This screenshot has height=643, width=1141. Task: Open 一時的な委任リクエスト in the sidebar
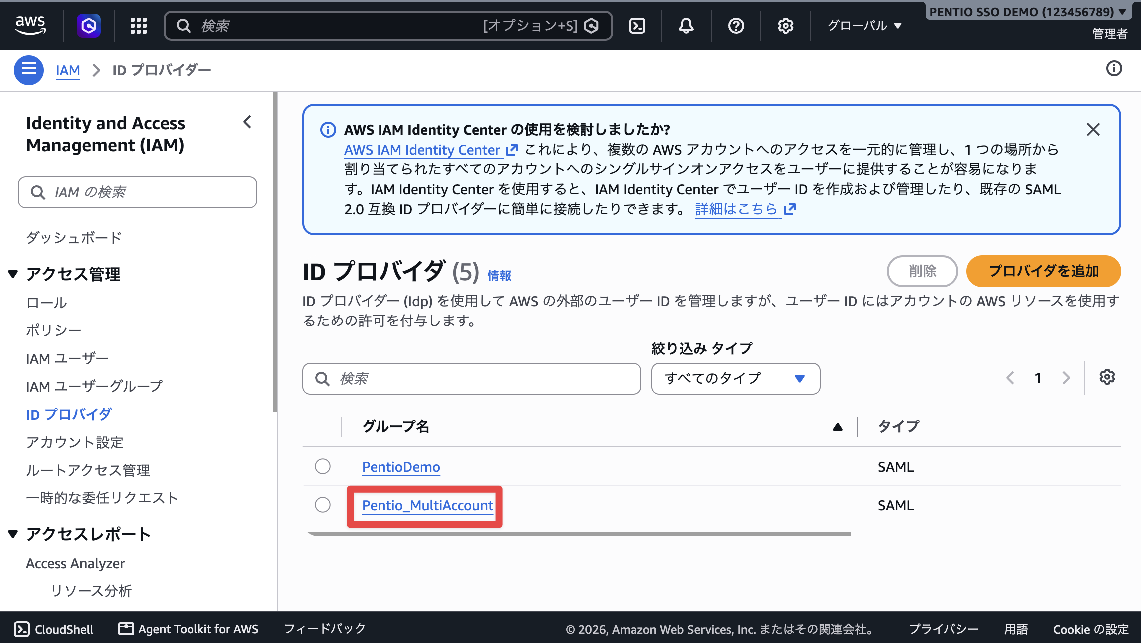[102, 498]
